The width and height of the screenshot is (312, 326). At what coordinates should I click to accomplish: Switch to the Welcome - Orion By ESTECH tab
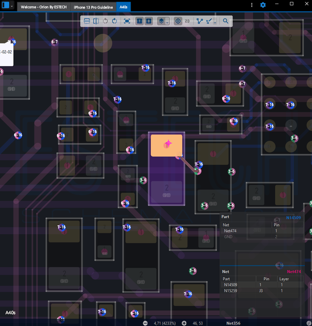(44, 7)
